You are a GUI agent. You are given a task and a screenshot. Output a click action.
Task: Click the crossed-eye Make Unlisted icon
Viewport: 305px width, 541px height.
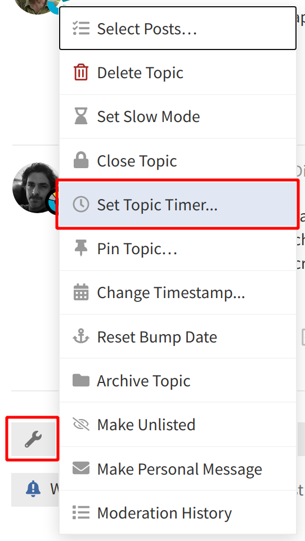[81, 425]
